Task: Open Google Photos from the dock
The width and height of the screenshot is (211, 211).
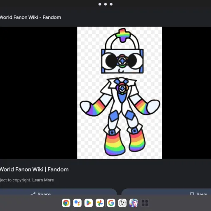Action: [x=100, y=203]
